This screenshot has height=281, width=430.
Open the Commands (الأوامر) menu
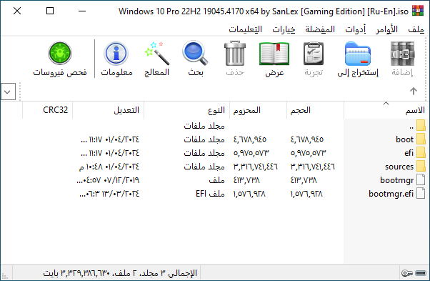coord(386,29)
